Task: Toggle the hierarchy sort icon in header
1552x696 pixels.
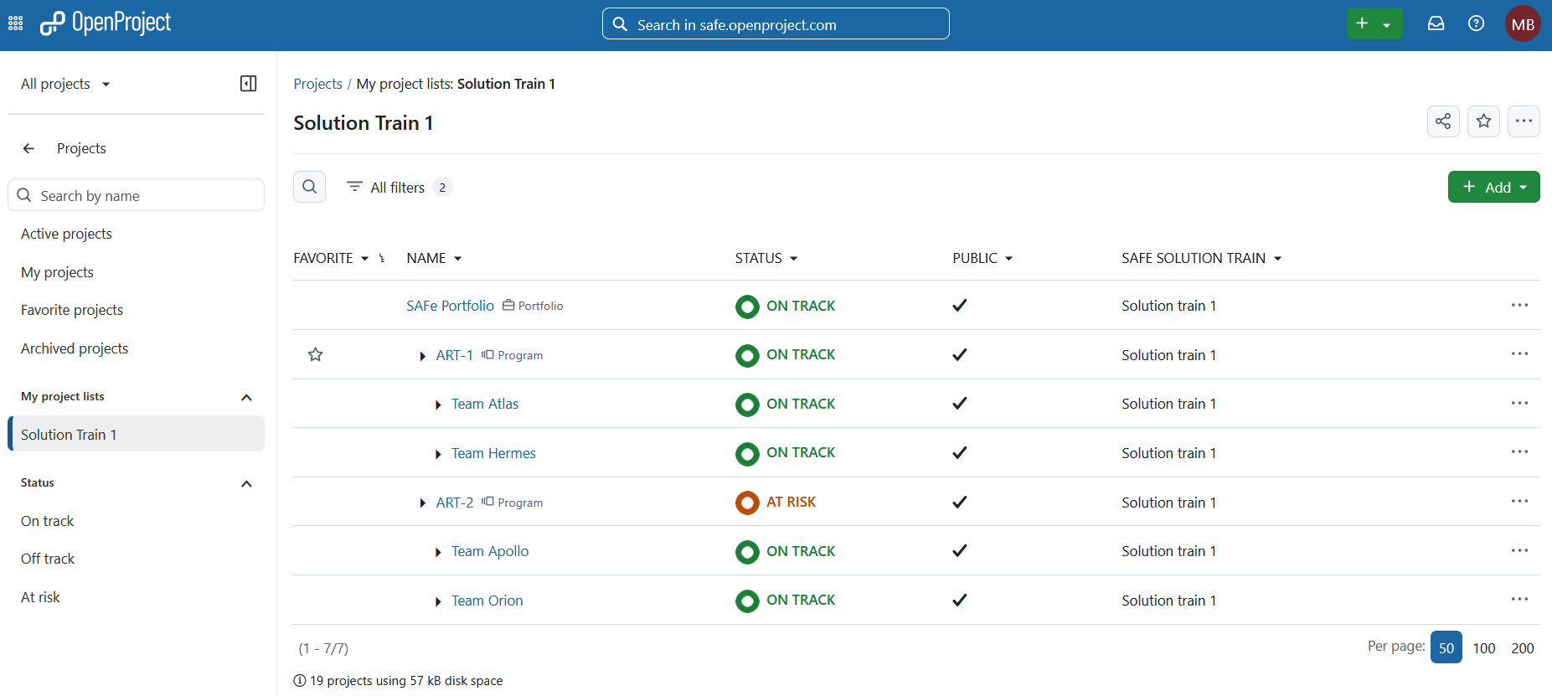Action: pyautogui.click(x=382, y=258)
